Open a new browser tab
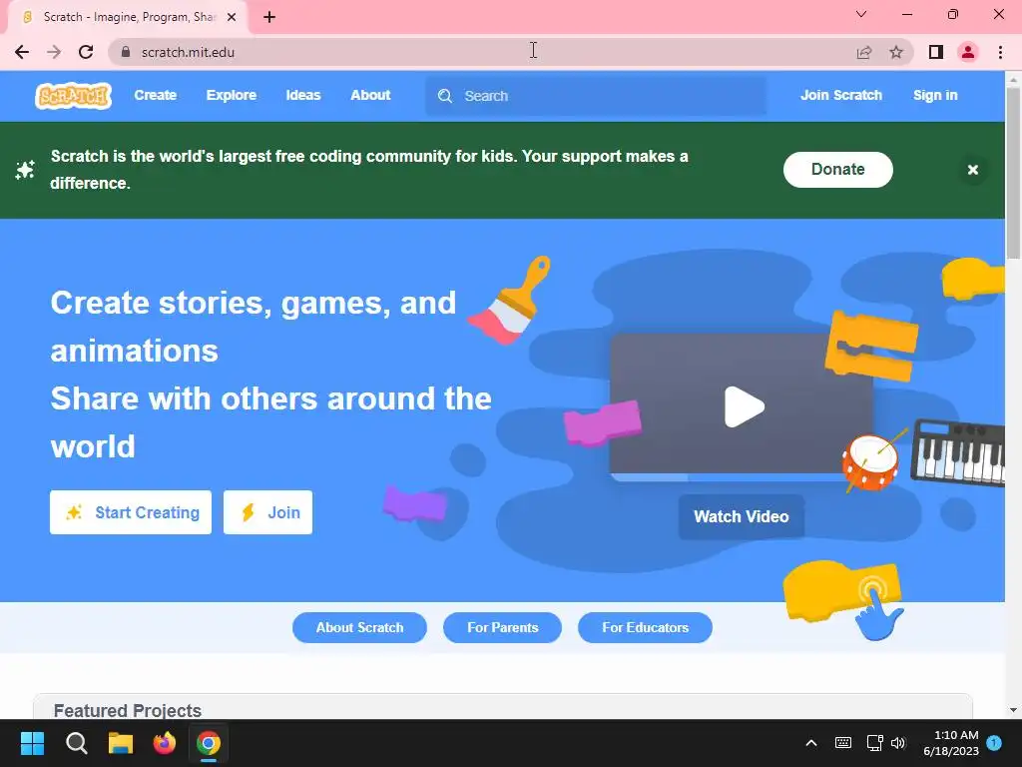This screenshot has width=1022, height=767. pyautogui.click(x=269, y=17)
